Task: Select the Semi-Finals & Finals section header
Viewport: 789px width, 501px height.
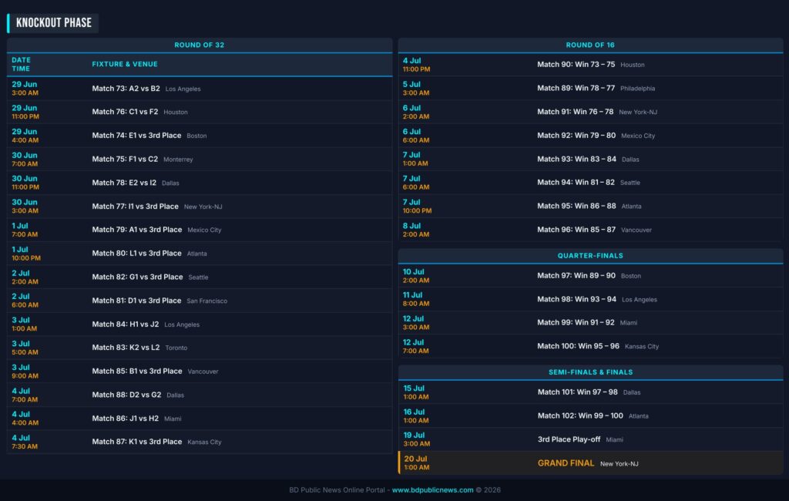Action: click(590, 372)
